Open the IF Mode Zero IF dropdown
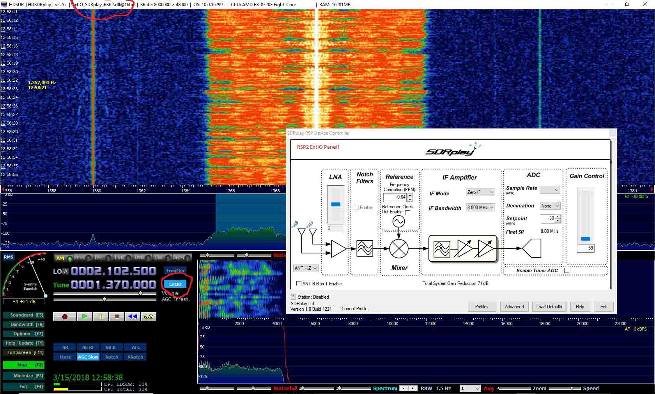 480,192
